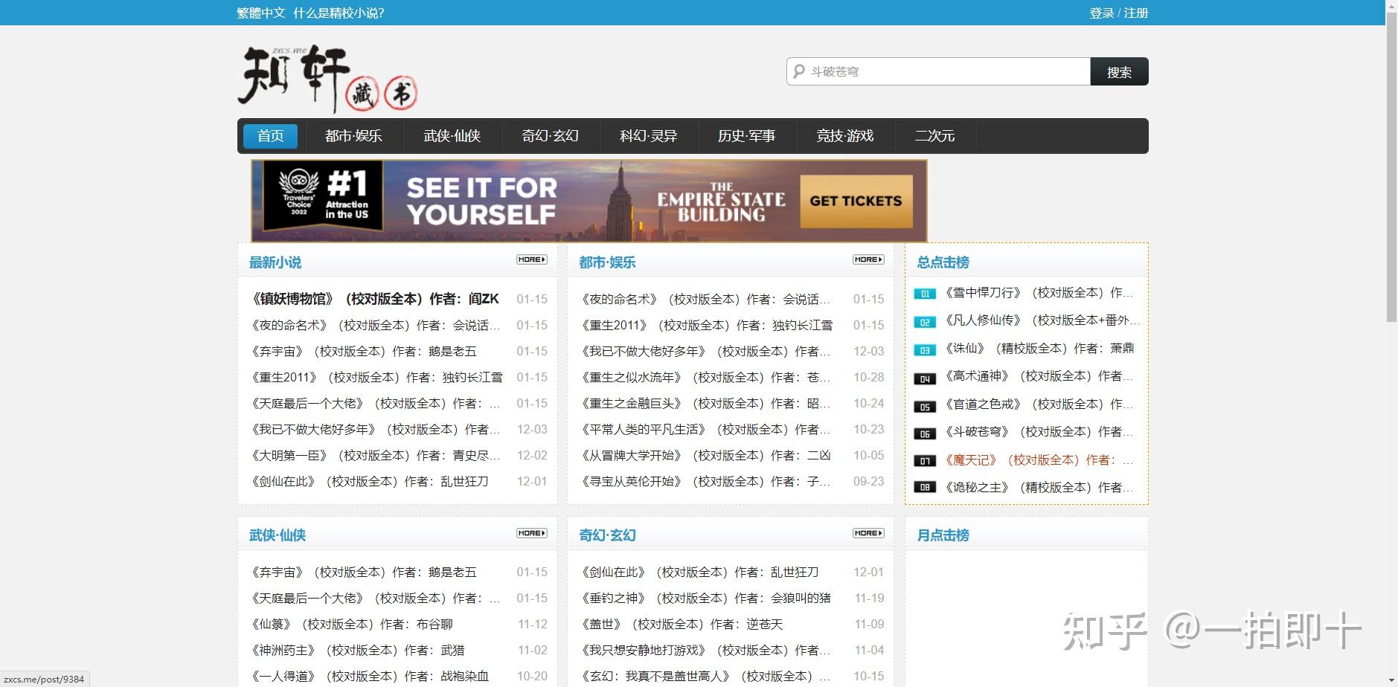Screen dimensions: 1398x687
Task: Click rank badge 07 beside 魔天记
Action: [x=925, y=461]
